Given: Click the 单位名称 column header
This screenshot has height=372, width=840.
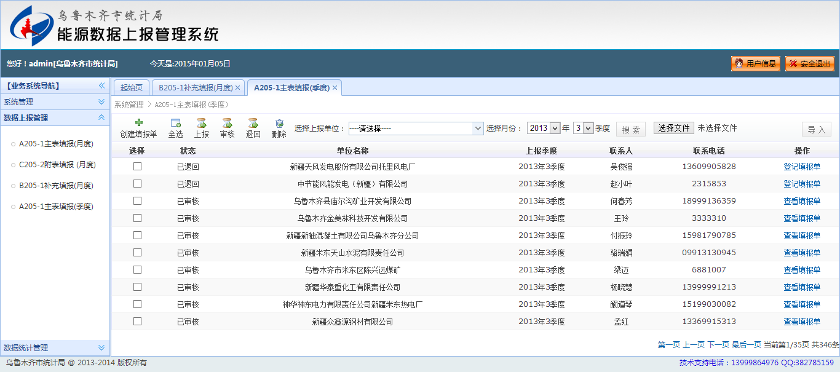Looking at the screenshot, I should 352,151.
